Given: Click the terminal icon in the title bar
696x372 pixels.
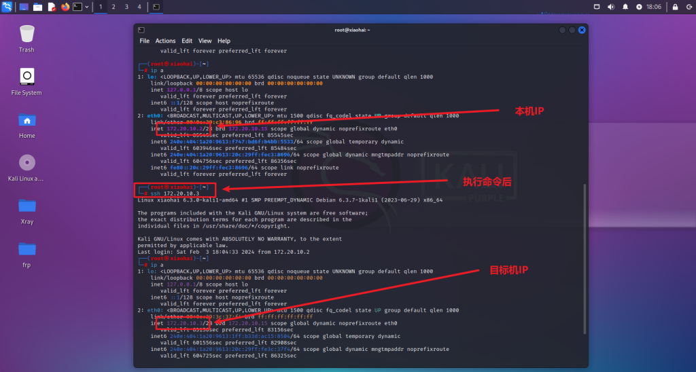Looking at the screenshot, I should (x=141, y=30).
